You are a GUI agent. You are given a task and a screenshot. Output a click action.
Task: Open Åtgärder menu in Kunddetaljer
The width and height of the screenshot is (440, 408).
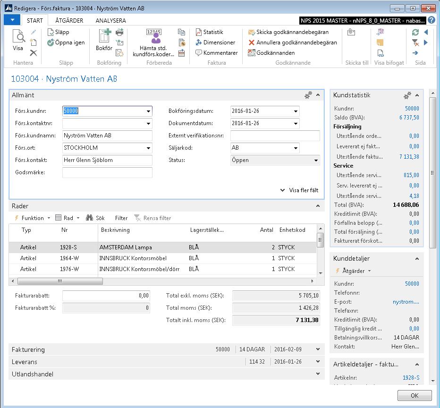tap(353, 271)
